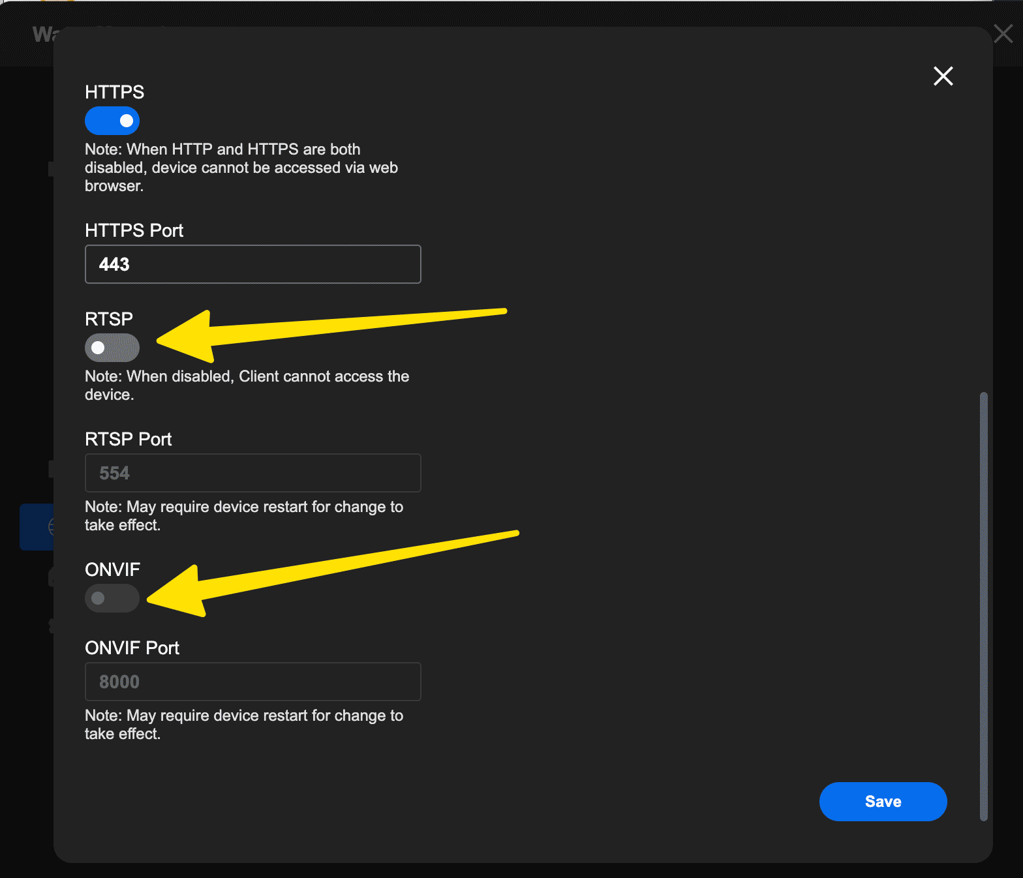Click the dialog's vertical scrollbar

pos(984,605)
